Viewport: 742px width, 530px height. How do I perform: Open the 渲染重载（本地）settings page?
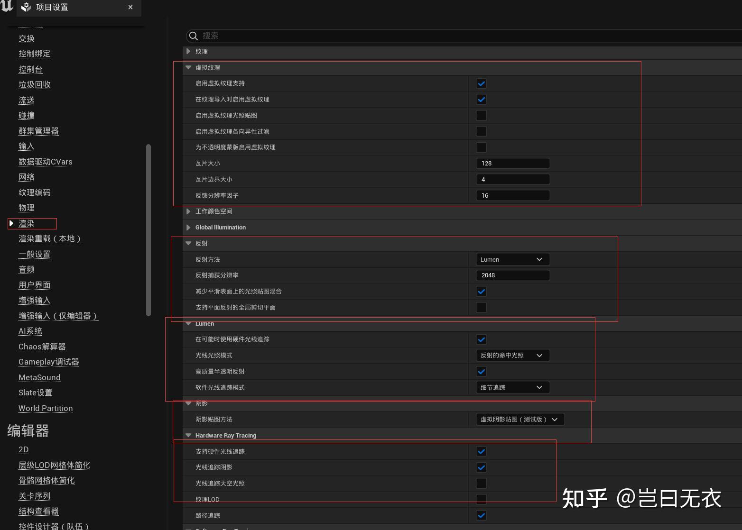[x=50, y=238]
